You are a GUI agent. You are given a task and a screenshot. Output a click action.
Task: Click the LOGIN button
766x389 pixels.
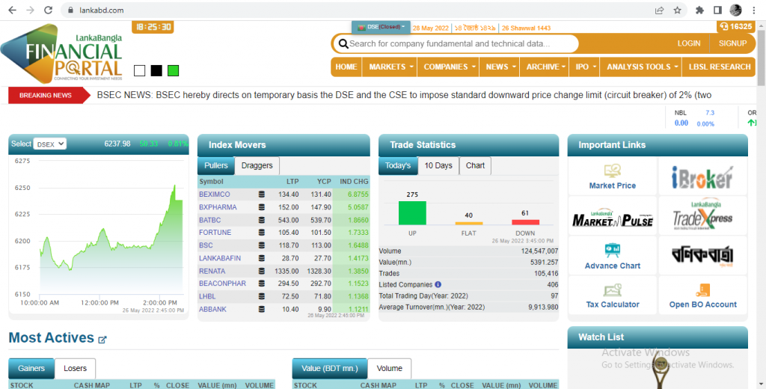[x=689, y=43]
